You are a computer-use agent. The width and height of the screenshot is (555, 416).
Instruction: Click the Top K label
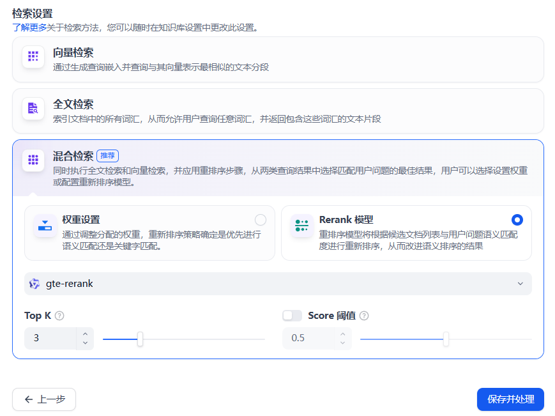[x=38, y=316]
